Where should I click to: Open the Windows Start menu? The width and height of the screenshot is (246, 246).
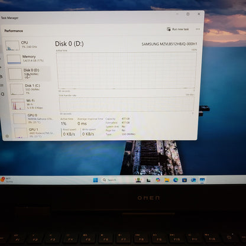coord(95,180)
